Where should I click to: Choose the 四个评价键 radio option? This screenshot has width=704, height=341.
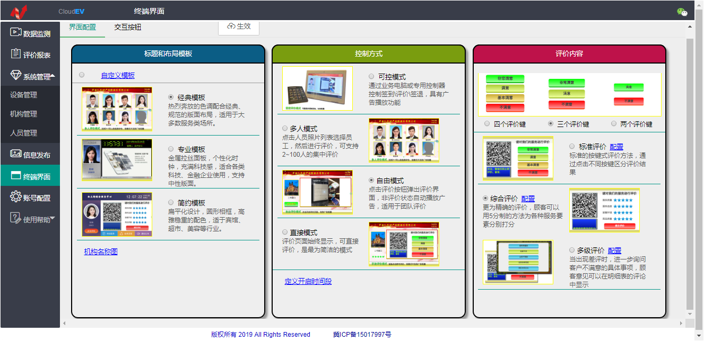tap(487, 124)
